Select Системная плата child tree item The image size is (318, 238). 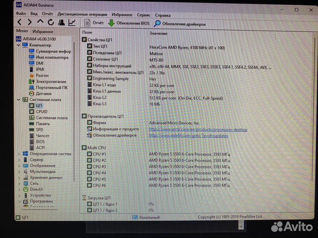[49, 118]
